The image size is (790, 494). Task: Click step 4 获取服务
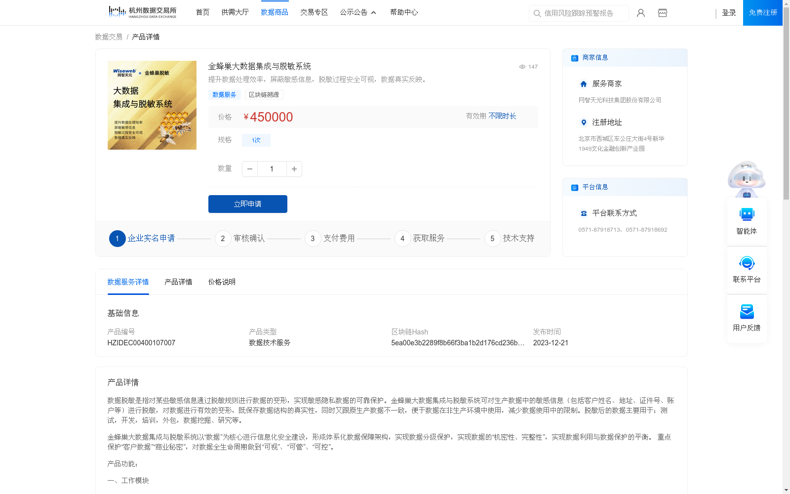click(x=420, y=239)
